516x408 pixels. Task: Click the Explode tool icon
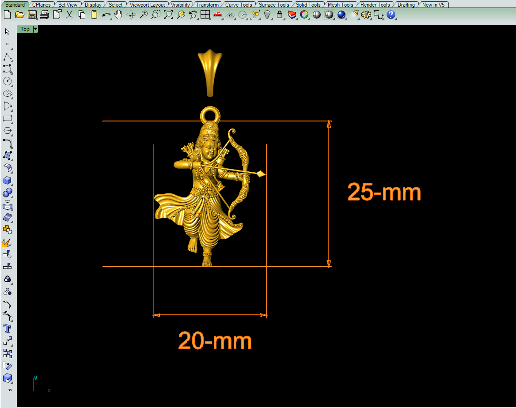(x=8, y=242)
